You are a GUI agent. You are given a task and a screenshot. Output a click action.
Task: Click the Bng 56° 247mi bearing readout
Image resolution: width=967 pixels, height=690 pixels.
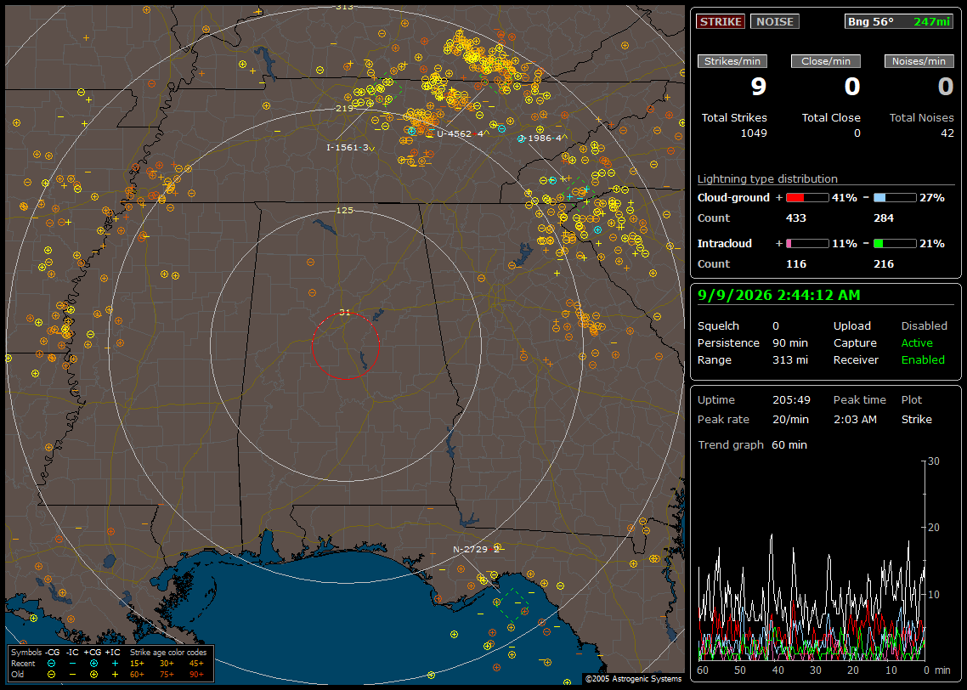point(899,21)
